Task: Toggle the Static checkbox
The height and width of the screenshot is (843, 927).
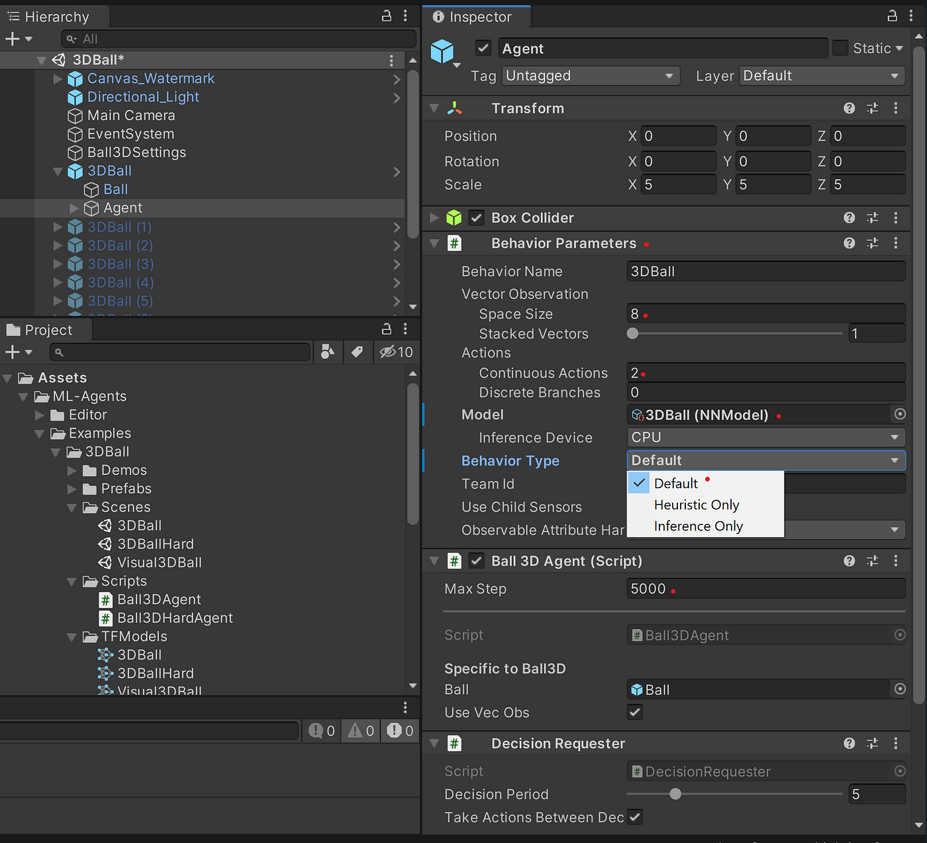Action: [840, 48]
